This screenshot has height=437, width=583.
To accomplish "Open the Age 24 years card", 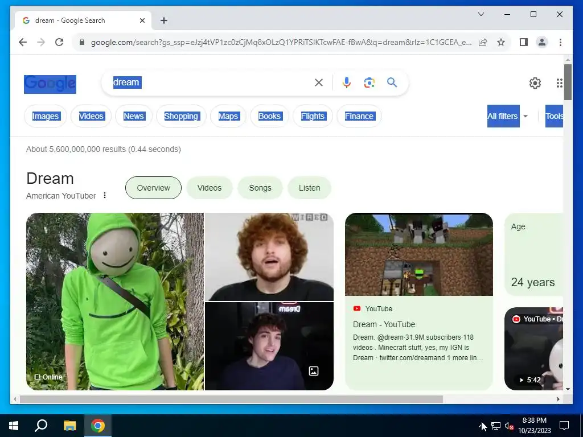I will click(533, 254).
